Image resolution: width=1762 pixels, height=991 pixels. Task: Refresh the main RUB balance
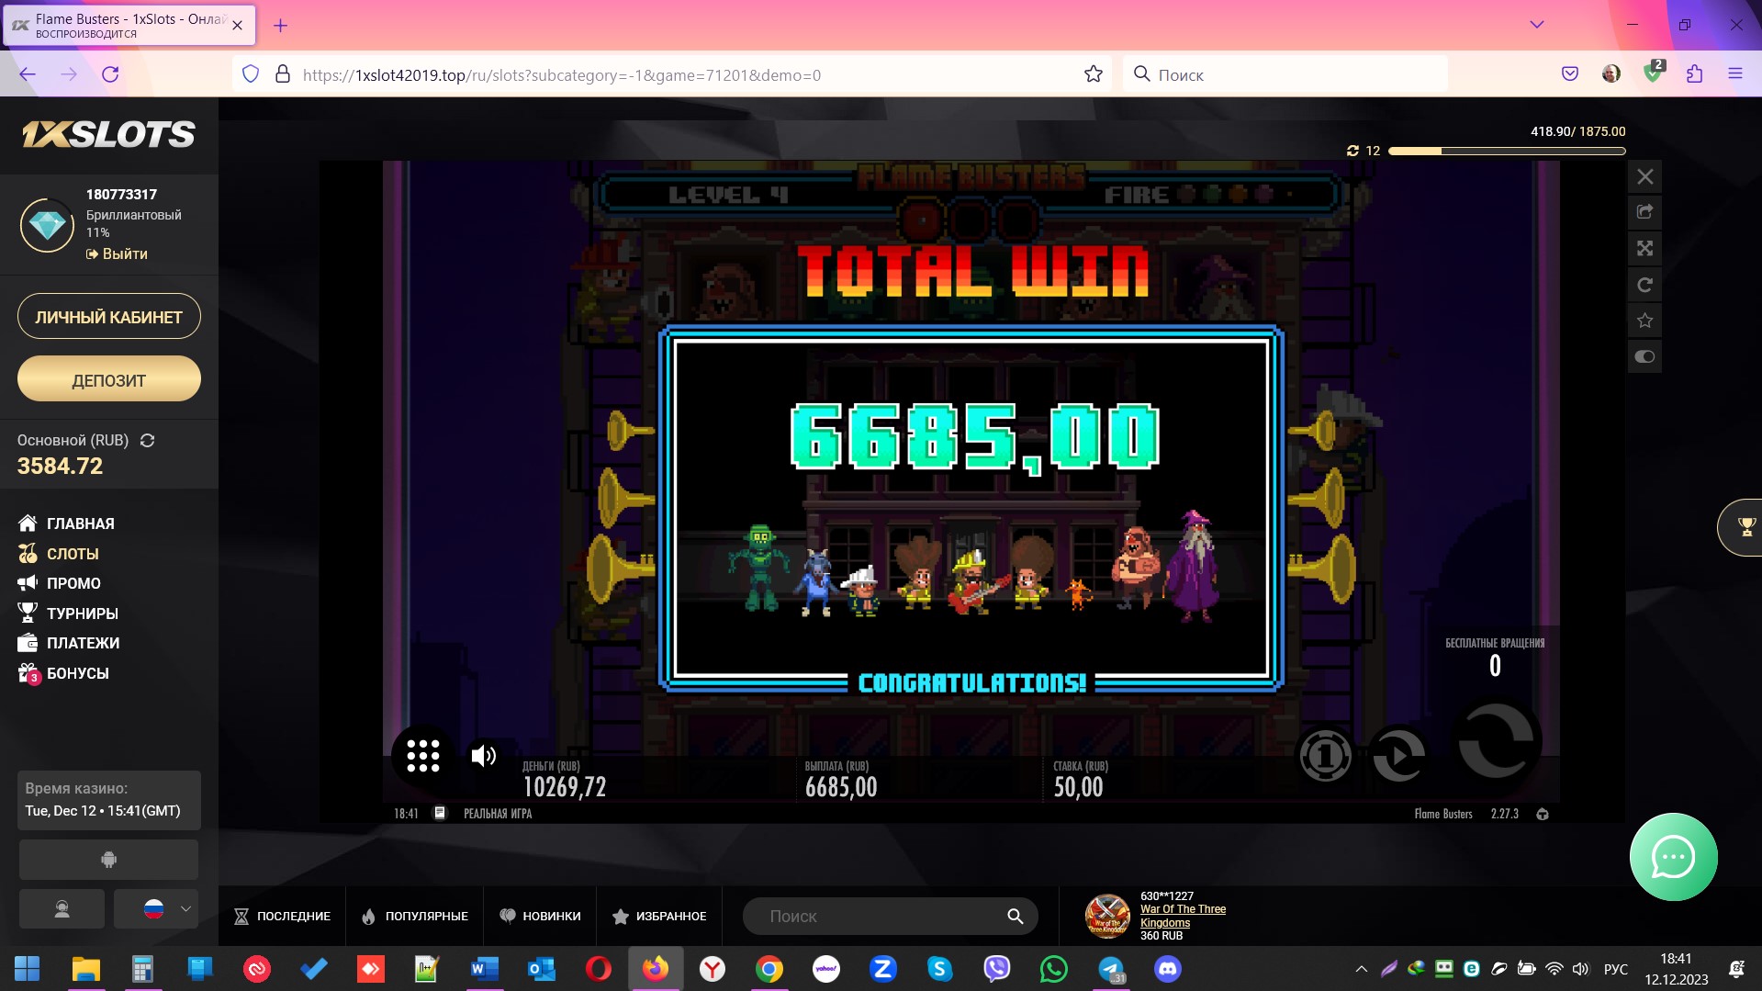pyautogui.click(x=147, y=441)
